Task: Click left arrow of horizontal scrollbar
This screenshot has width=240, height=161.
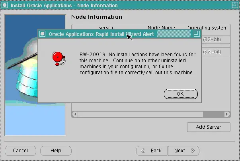Action: 75,114
